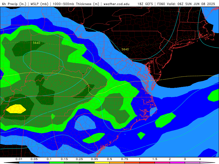This screenshot has height=164, width=219.
Task: Click the 1.5 value on the legend
Action: point(155,159)
